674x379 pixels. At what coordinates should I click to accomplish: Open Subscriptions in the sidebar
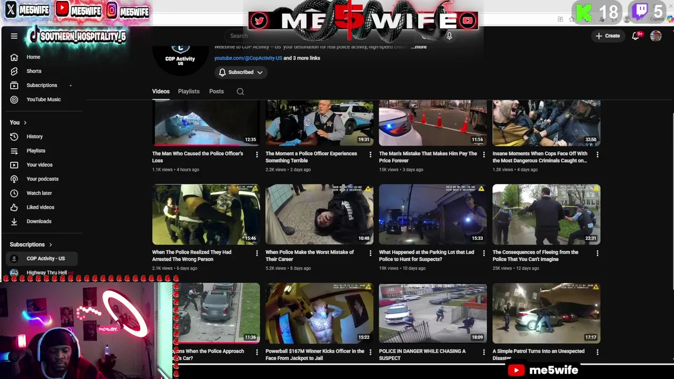pyautogui.click(x=42, y=85)
